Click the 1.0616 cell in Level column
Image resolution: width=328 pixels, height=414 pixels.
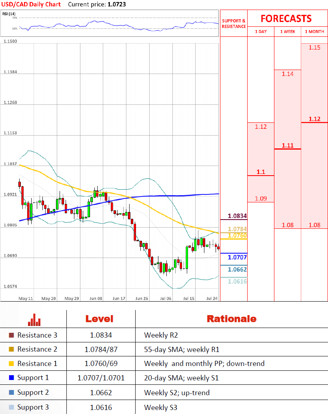pyautogui.click(x=101, y=408)
